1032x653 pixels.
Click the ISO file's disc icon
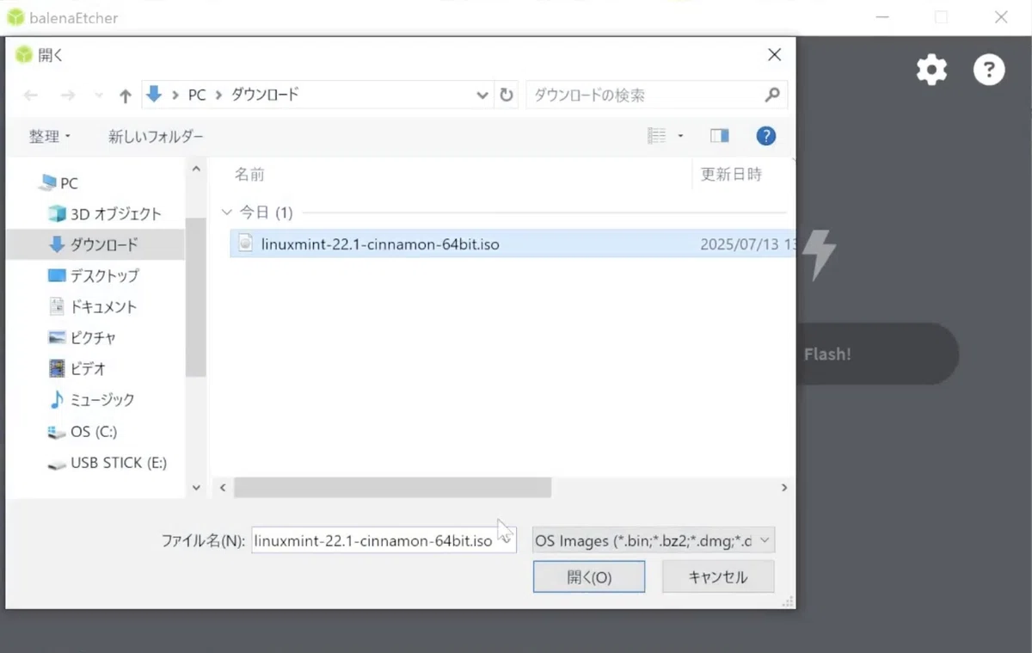click(x=246, y=243)
